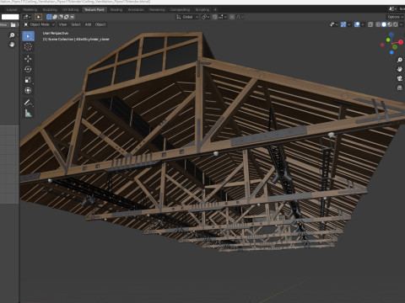Toggle viewport overlays on or off

[x=357, y=24]
